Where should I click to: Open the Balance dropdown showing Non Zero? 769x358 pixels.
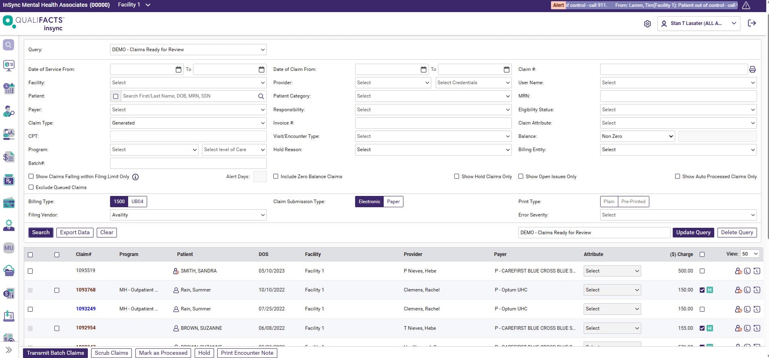point(638,136)
